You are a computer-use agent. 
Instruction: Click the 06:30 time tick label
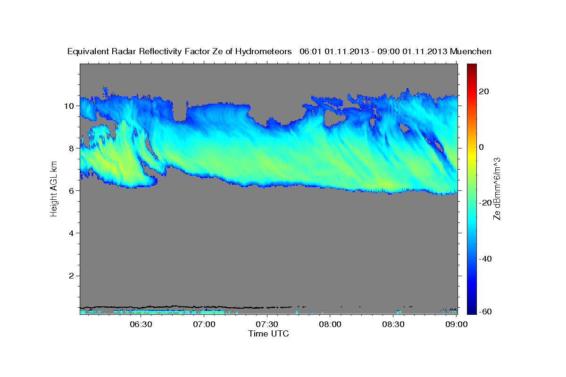(x=141, y=324)
